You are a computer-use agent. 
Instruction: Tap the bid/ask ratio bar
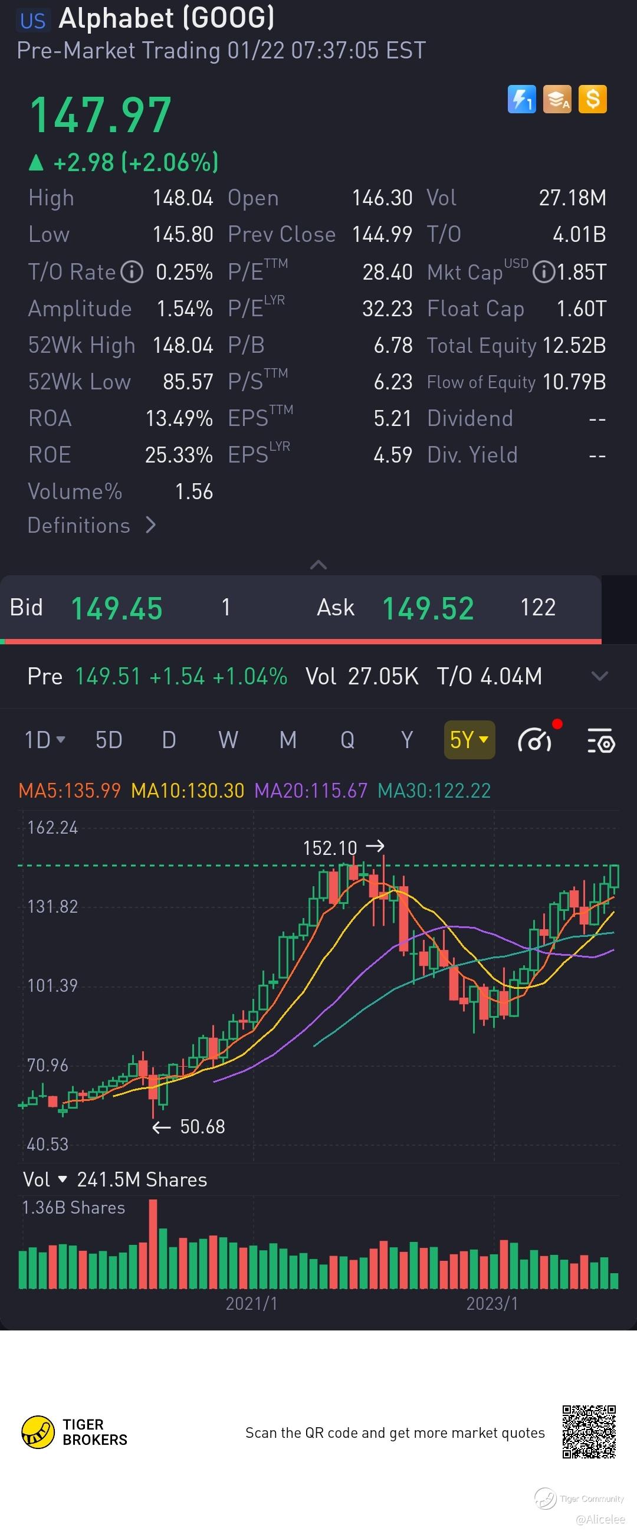pos(301,641)
